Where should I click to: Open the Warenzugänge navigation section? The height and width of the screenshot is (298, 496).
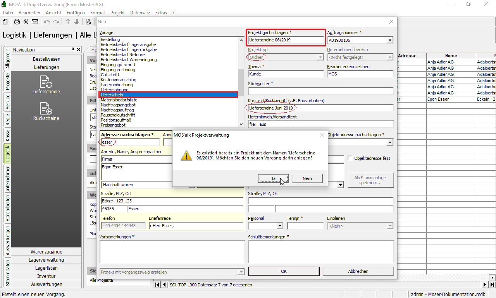coord(46,252)
